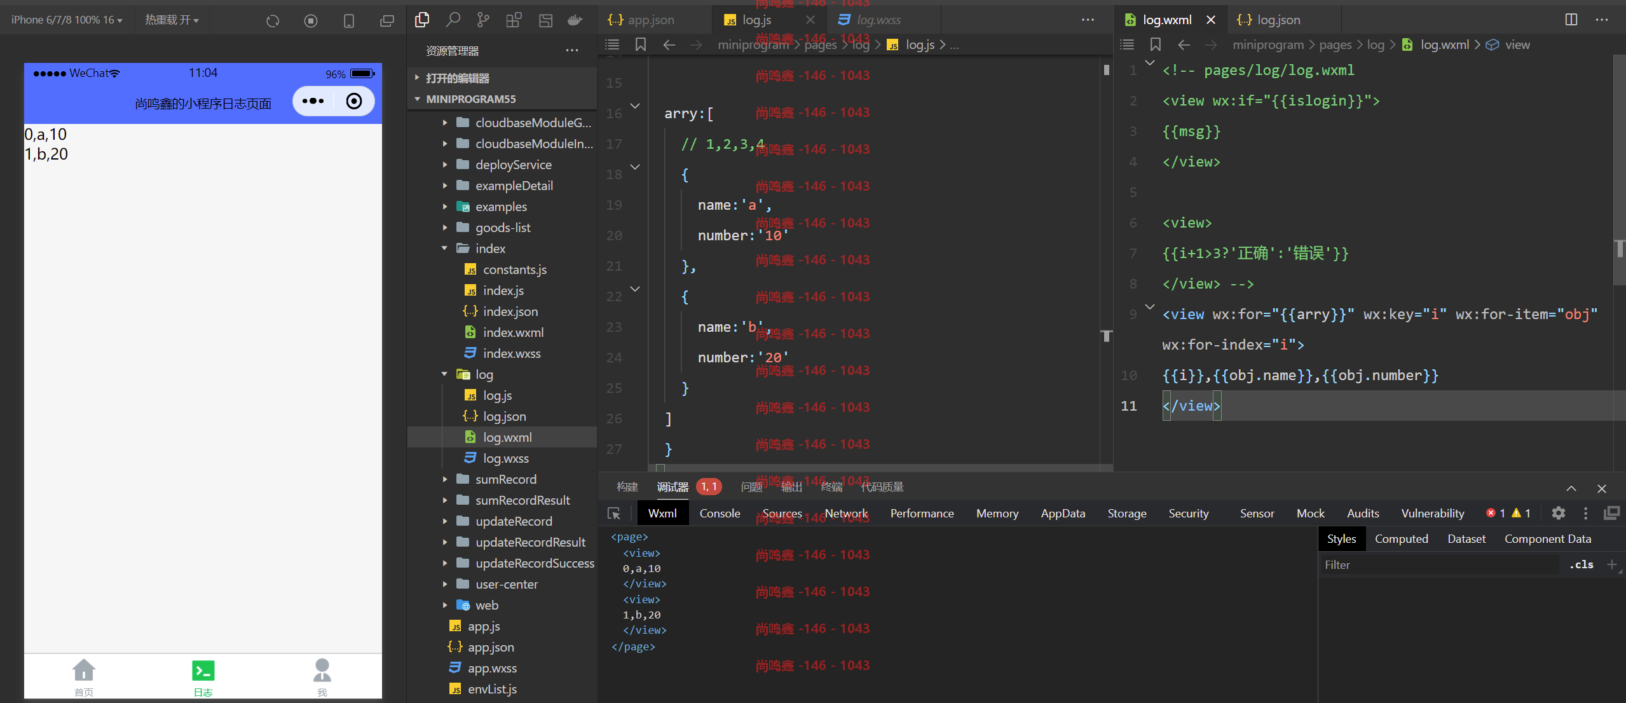The image size is (1626, 703).
Task: Open the Docker whale icon
Action: tap(575, 20)
